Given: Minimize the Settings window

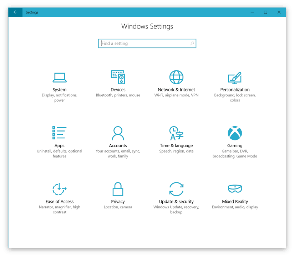Looking at the screenshot, I should pos(252,12).
